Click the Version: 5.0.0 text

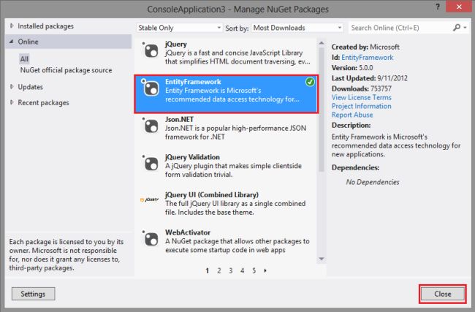(352, 67)
